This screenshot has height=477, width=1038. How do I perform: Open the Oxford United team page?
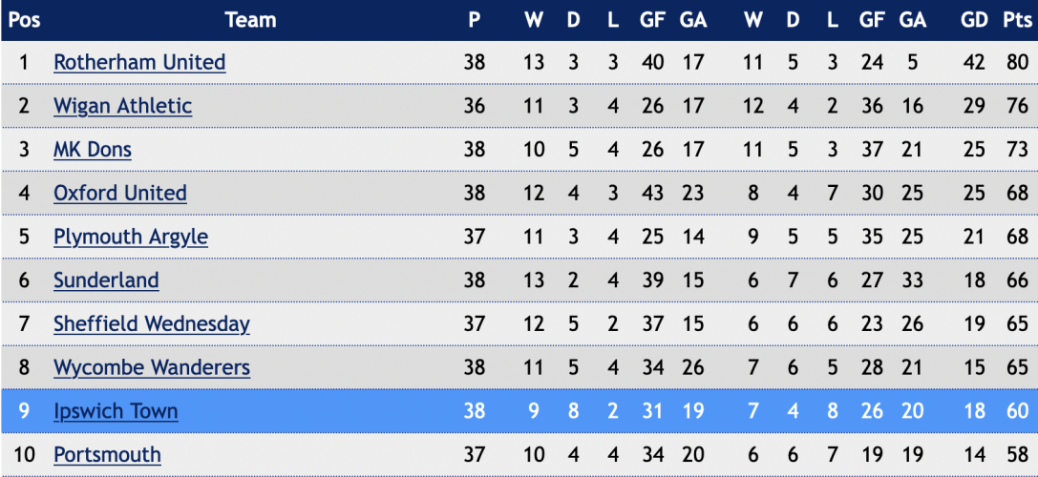[119, 193]
